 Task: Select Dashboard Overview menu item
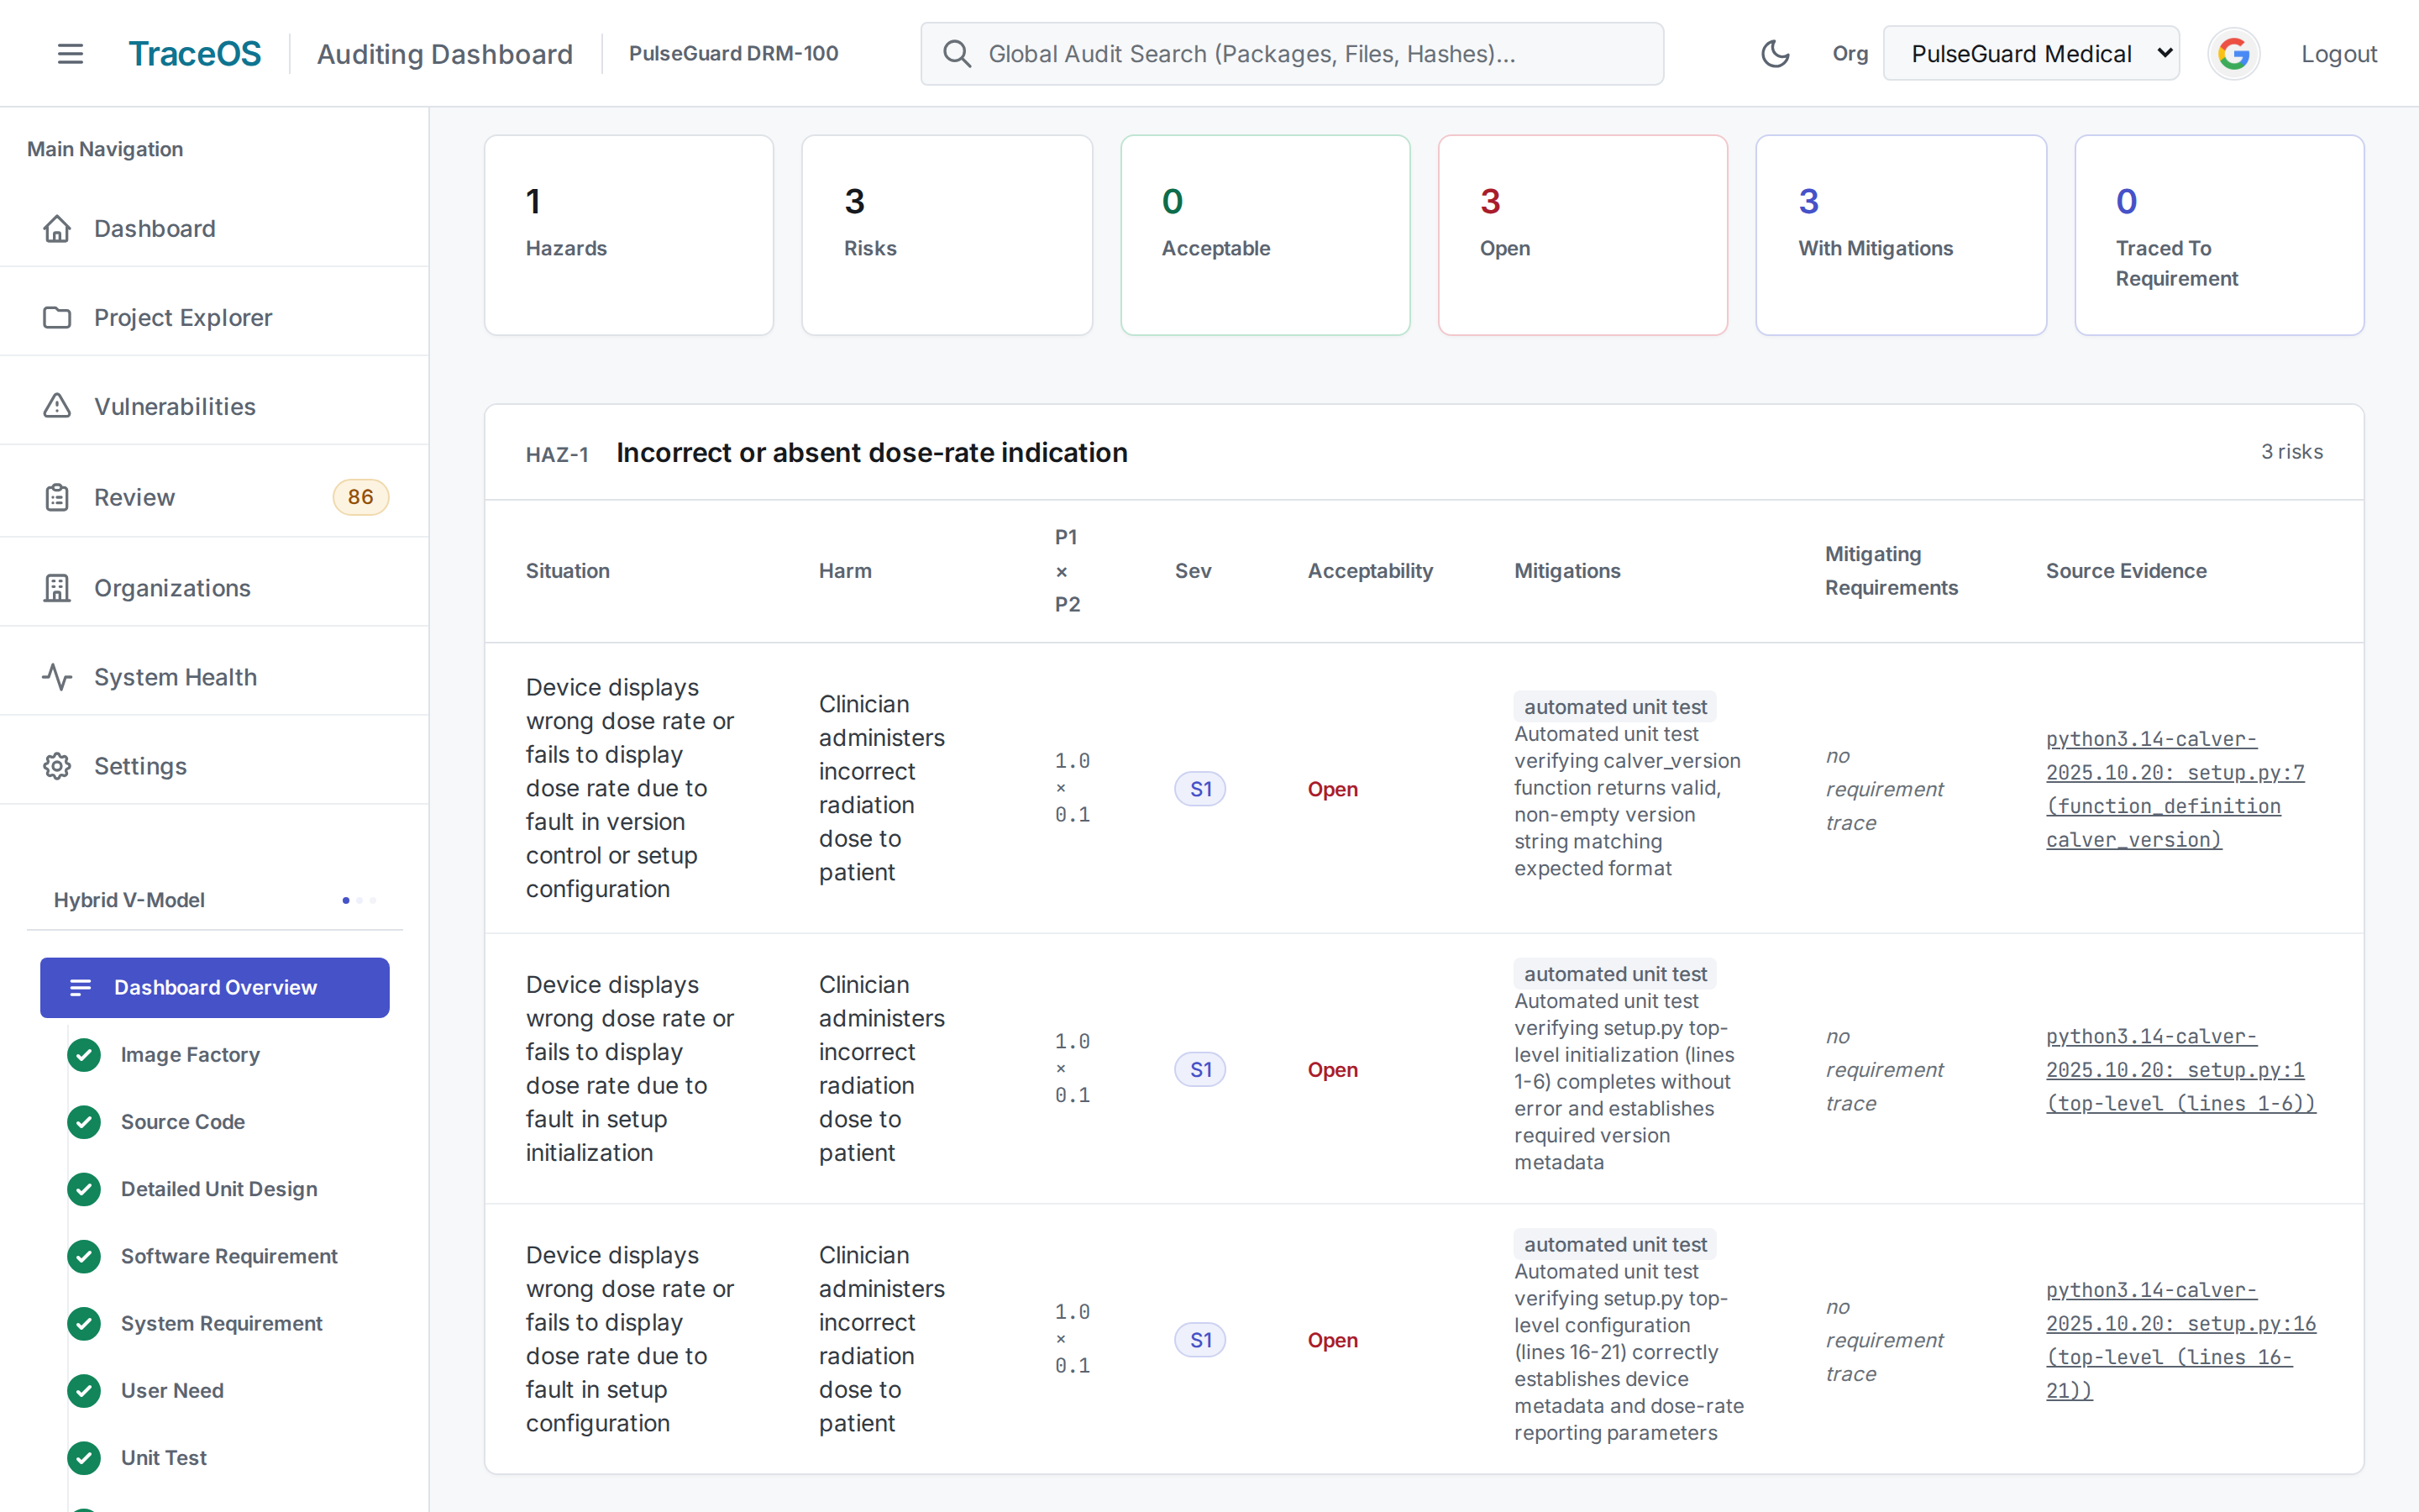(215, 988)
